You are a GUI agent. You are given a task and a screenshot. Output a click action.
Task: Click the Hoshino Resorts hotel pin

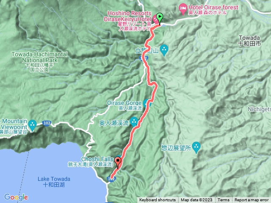tap(155, 19)
